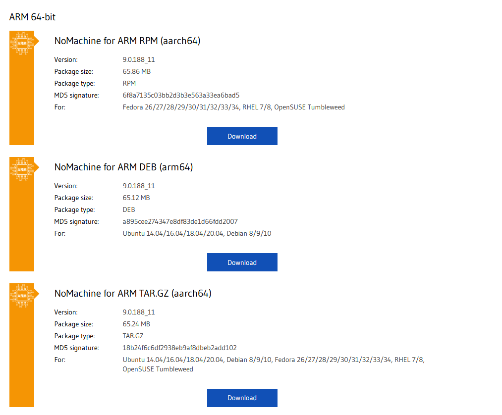
Task: Click the package type value DEB
Action: point(129,210)
